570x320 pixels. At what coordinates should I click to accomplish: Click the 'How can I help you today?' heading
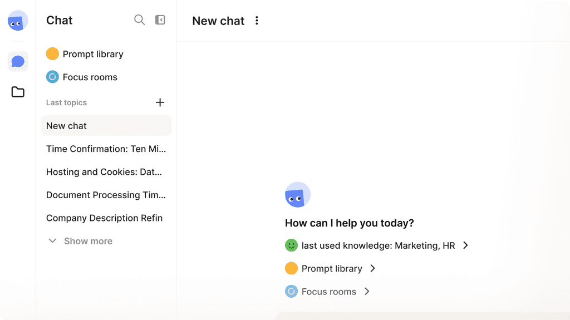(x=350, y=223)
